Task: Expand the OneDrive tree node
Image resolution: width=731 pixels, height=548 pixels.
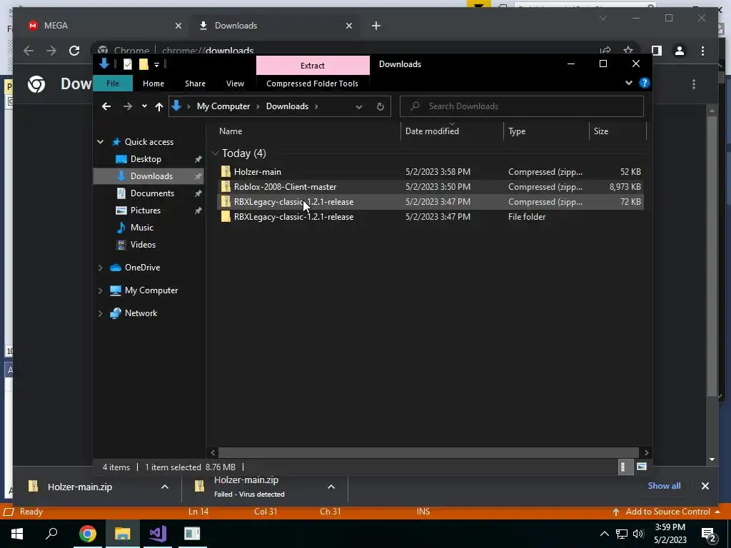Action: (100, 268)
